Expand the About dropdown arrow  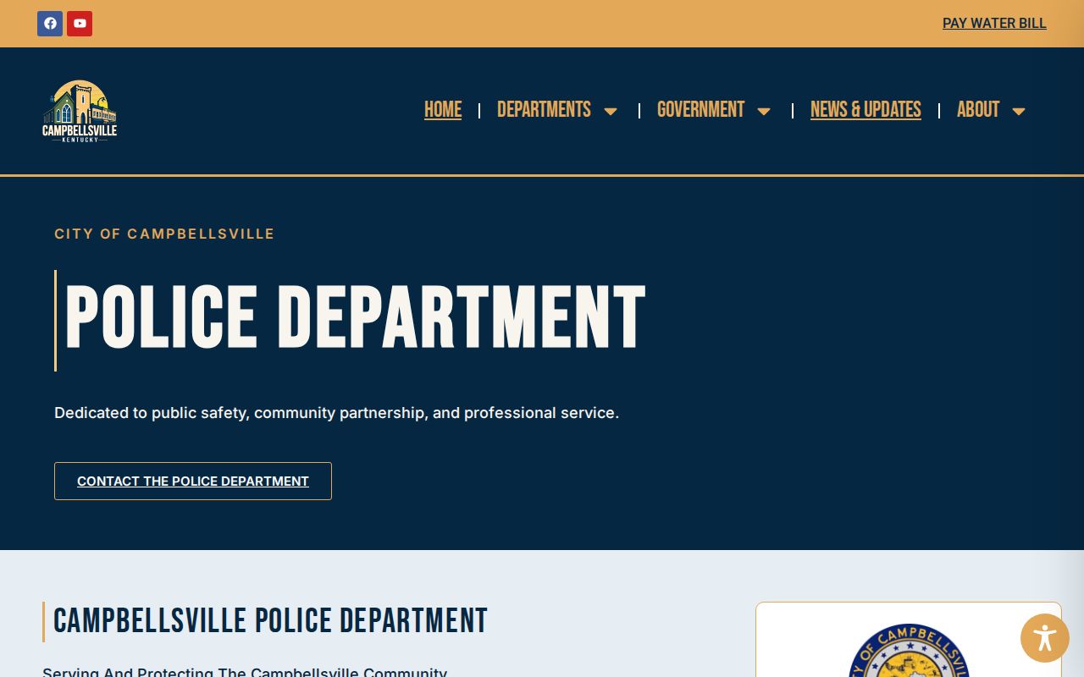pos(1019,111)
